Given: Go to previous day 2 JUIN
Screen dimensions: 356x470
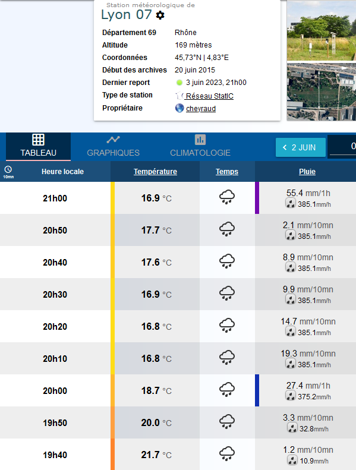Looking at the screenshot, I should coord(301,147).
